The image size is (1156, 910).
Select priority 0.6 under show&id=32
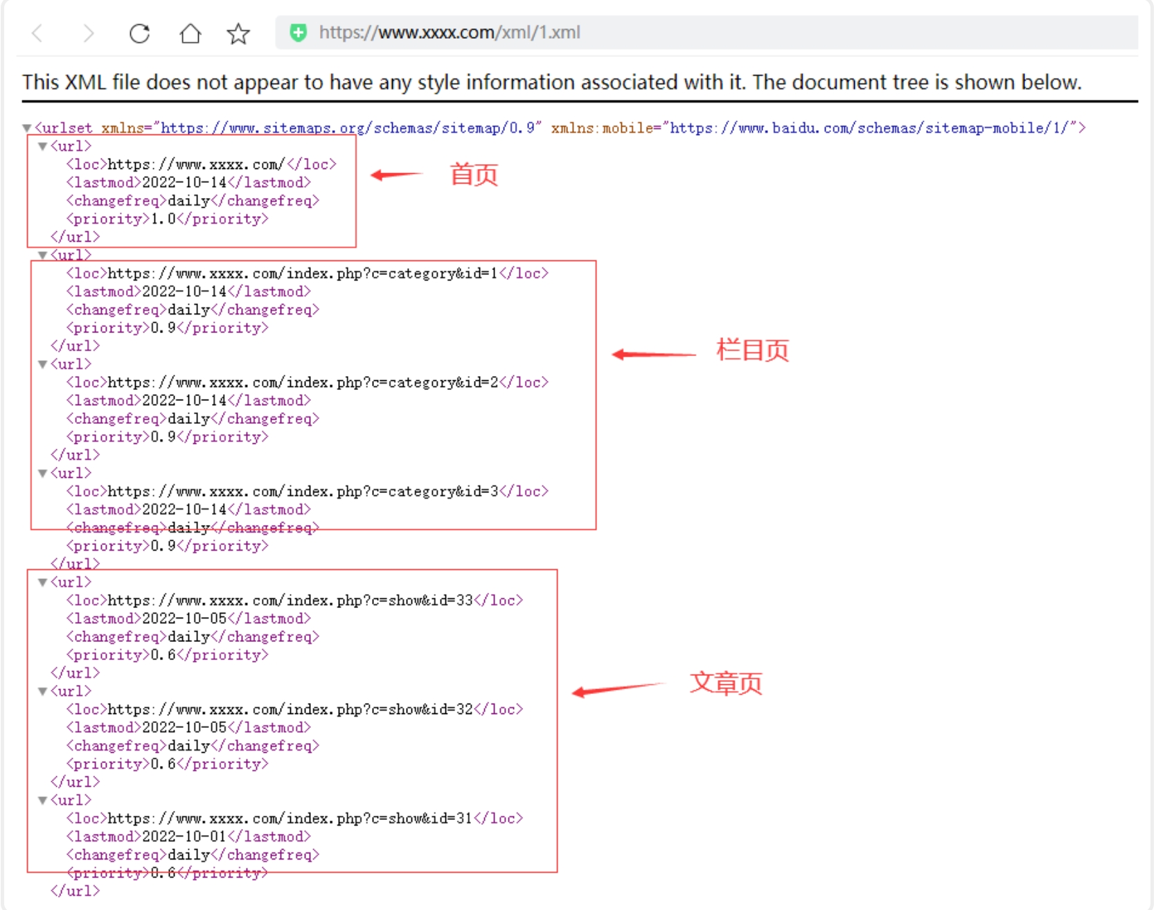click(168, 765)
